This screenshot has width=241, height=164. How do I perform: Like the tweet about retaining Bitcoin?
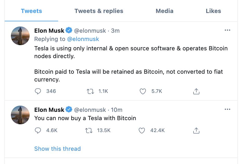click(x=143, y=91)
